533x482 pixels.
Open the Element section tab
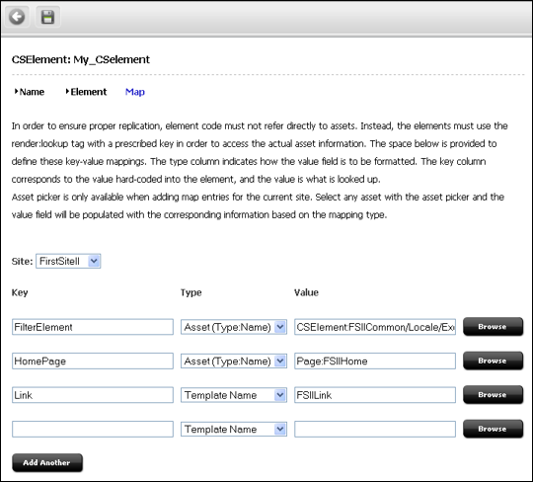pyautogui.click(x=86, y=92)
